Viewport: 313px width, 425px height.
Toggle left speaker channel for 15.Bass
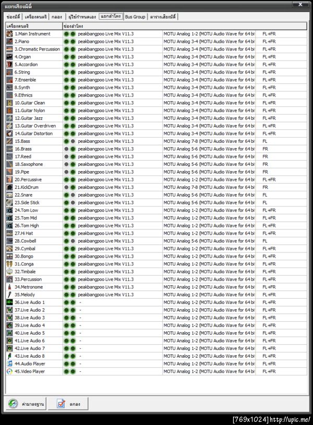pos(66,141)
